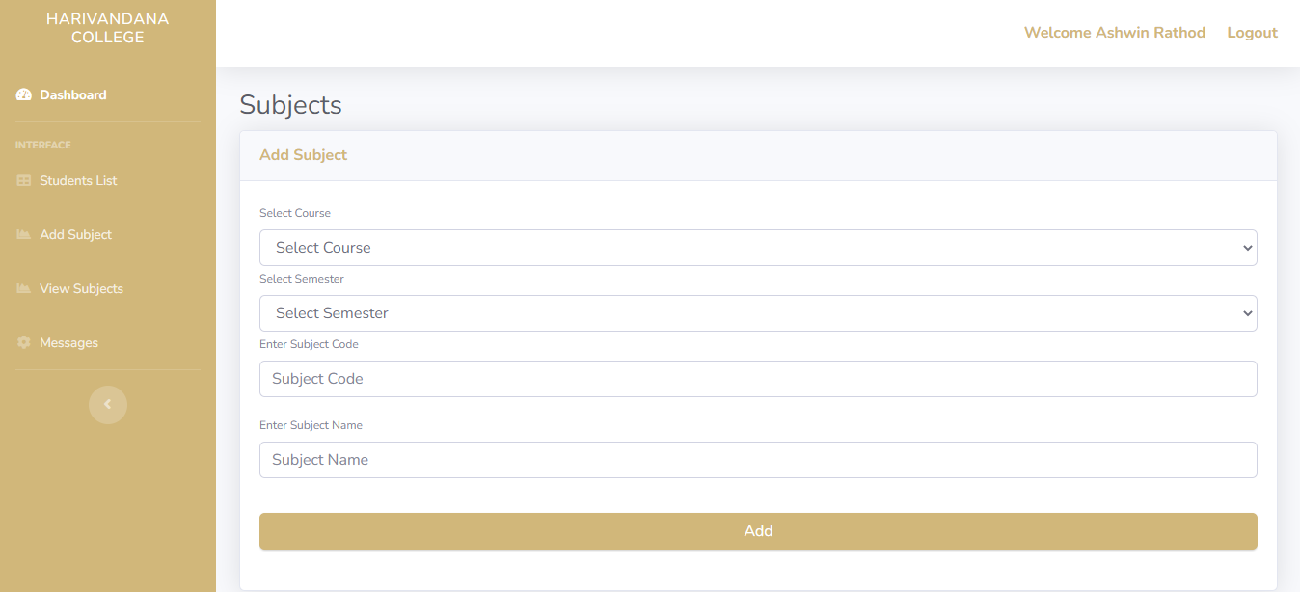Click the Welcome Ashwin Rathod text

pyautogui.click(x=1114, y=32)
